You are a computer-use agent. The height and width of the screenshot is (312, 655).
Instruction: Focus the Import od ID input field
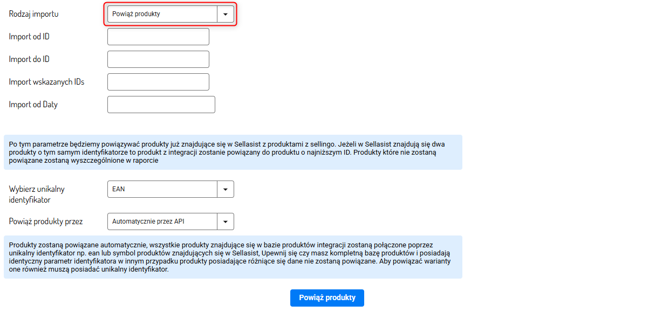158,37
